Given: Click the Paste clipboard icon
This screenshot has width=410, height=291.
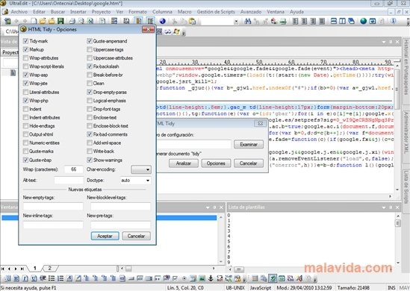Looking at the screenshot, I should click(192, 21).
